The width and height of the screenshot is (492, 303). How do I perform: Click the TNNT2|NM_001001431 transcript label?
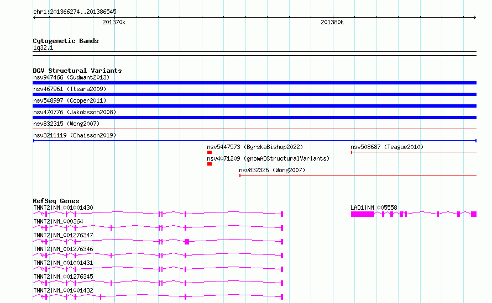[63, 263]
